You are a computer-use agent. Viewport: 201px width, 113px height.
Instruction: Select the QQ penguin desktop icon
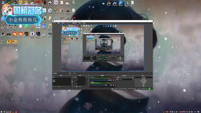(x=32, y=3)
